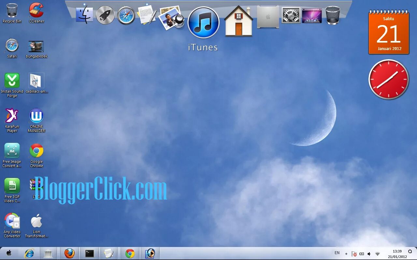This screenshot has height=260, width=417.
Task: Open the notepad with pen dock icon
Action: pyautogui.click(x=147, y=15)
